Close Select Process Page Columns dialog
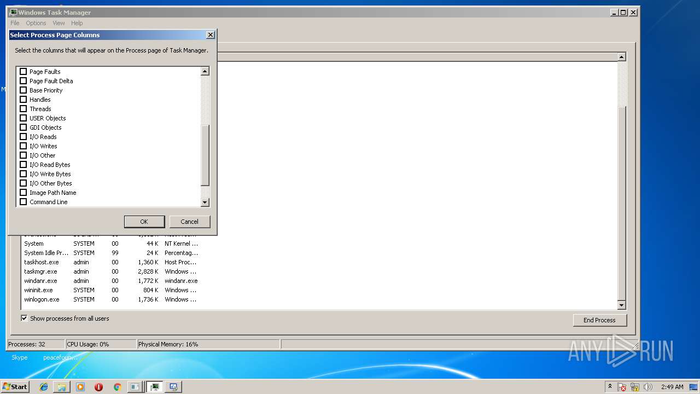The image size is (700, 394). pos(211,34)
